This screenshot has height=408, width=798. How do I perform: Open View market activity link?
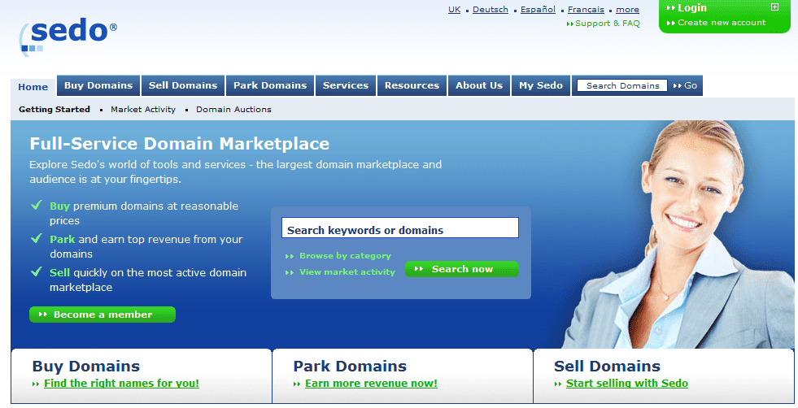click(347, 272)
